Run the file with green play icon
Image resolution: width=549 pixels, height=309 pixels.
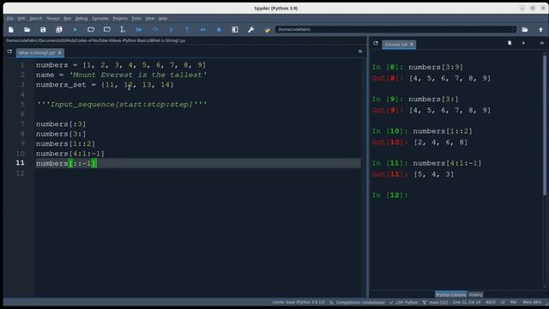point(75,30)
